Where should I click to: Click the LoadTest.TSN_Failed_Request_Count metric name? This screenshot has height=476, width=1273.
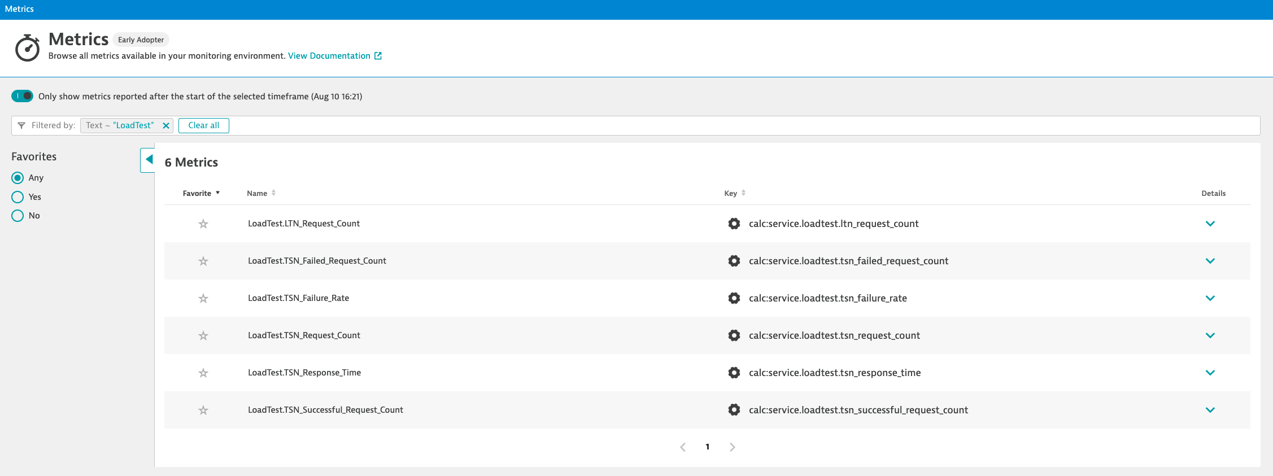[317, 261]
